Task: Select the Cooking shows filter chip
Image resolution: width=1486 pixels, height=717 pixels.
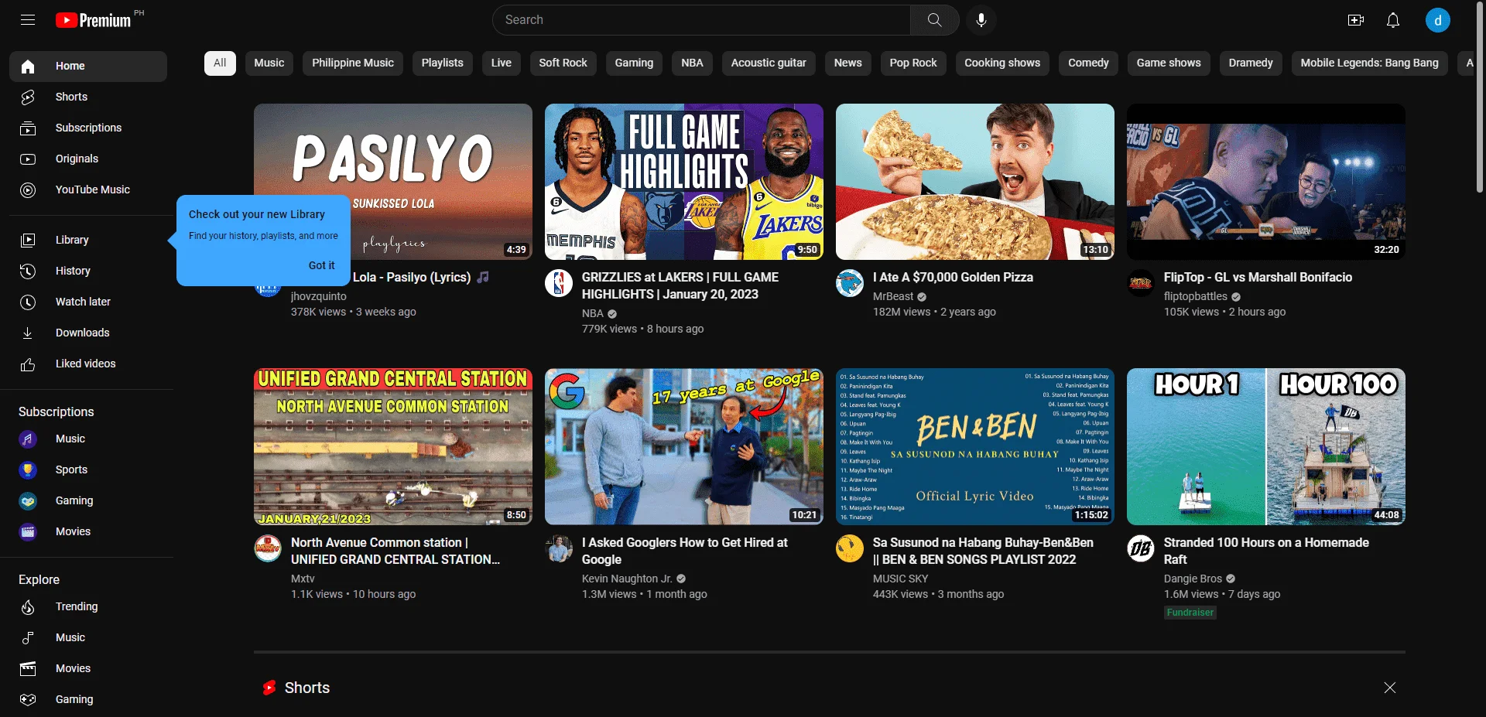Action: [1002, 63]
